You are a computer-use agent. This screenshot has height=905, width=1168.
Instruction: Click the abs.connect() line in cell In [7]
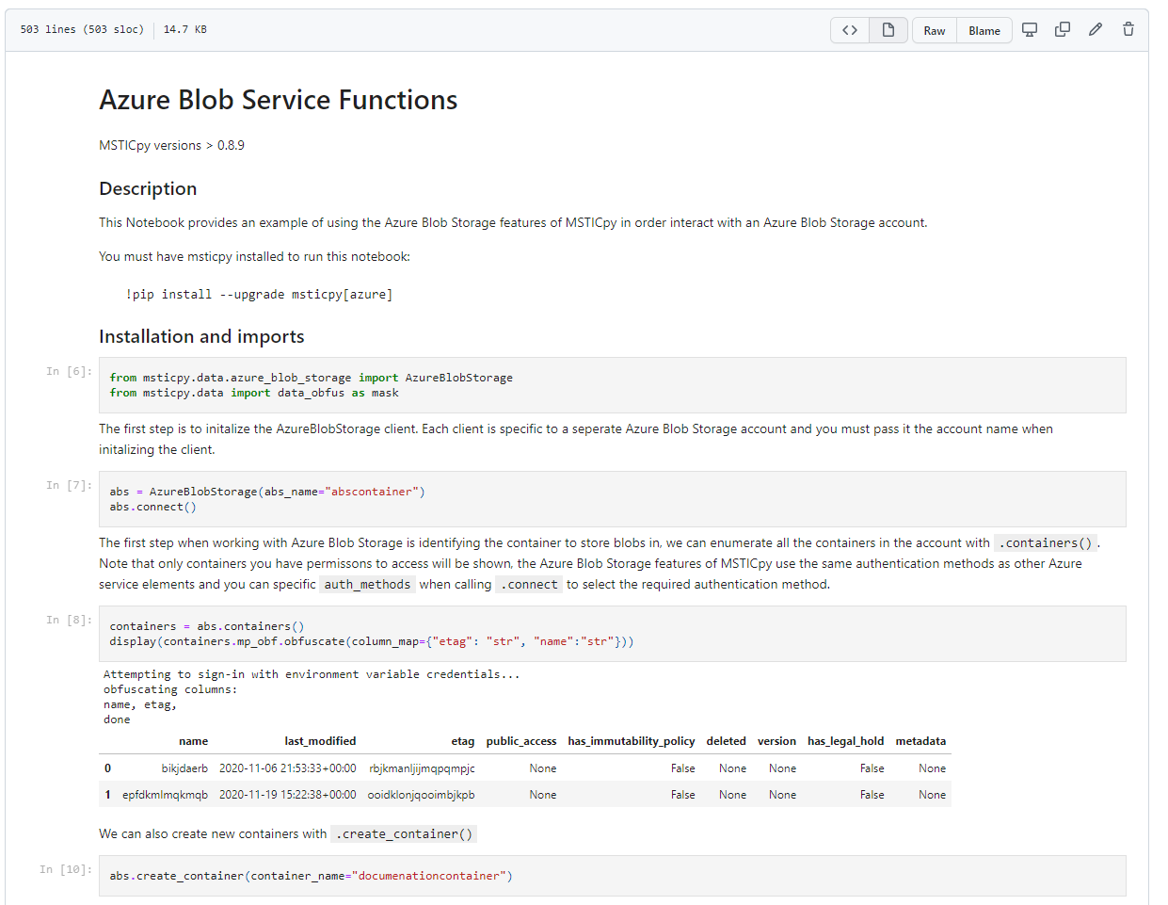click(152, 507)
